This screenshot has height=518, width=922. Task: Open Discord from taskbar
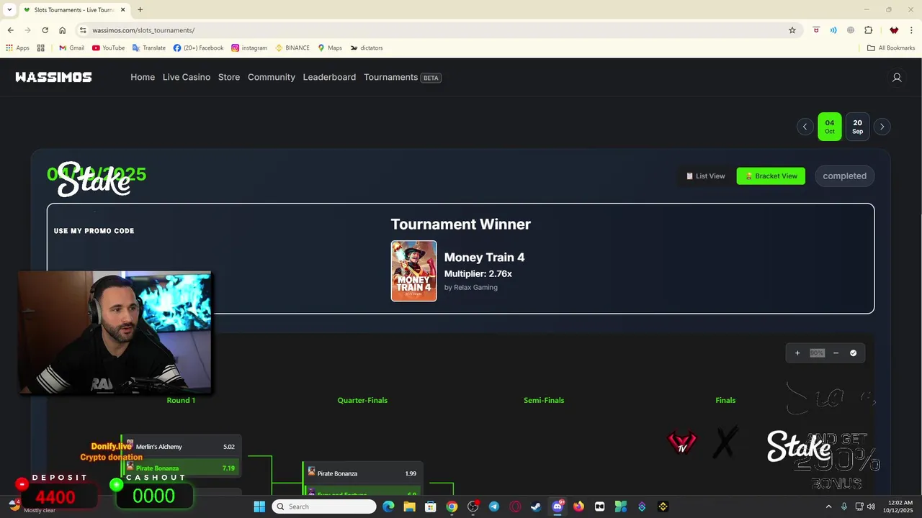point(557,506)
